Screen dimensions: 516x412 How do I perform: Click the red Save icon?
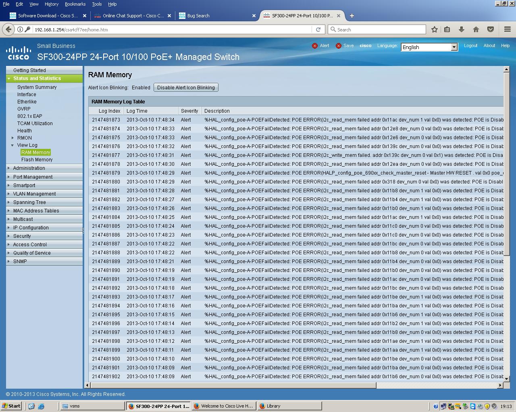(339, 46)
